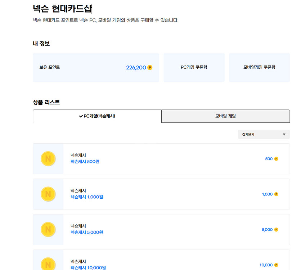
Task: Click the 넥슨캐시 5,000원 product link
Action: pos(87,233)
